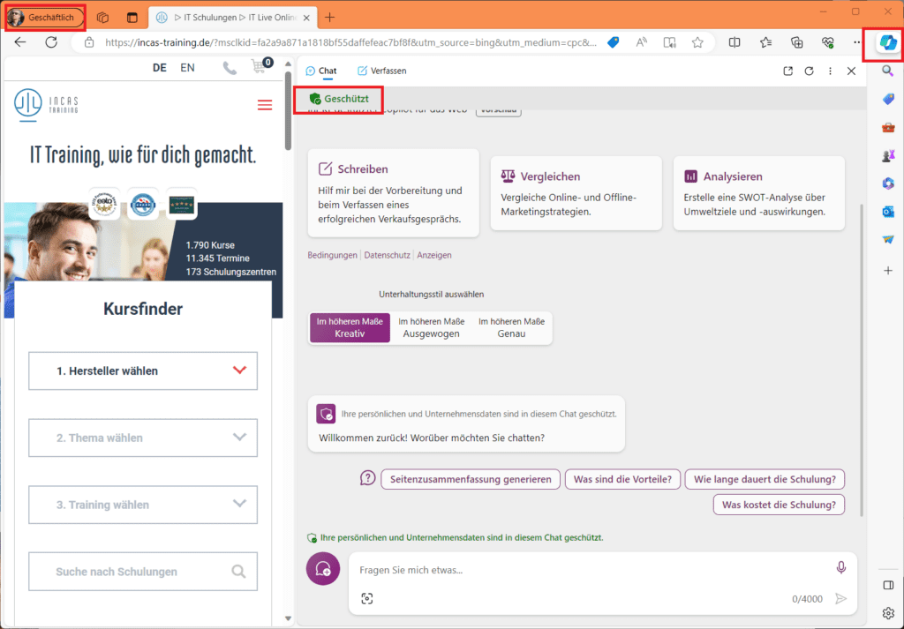
Task: Add a sidebar app with the plus icon
Action: click(x=888, y=270)
